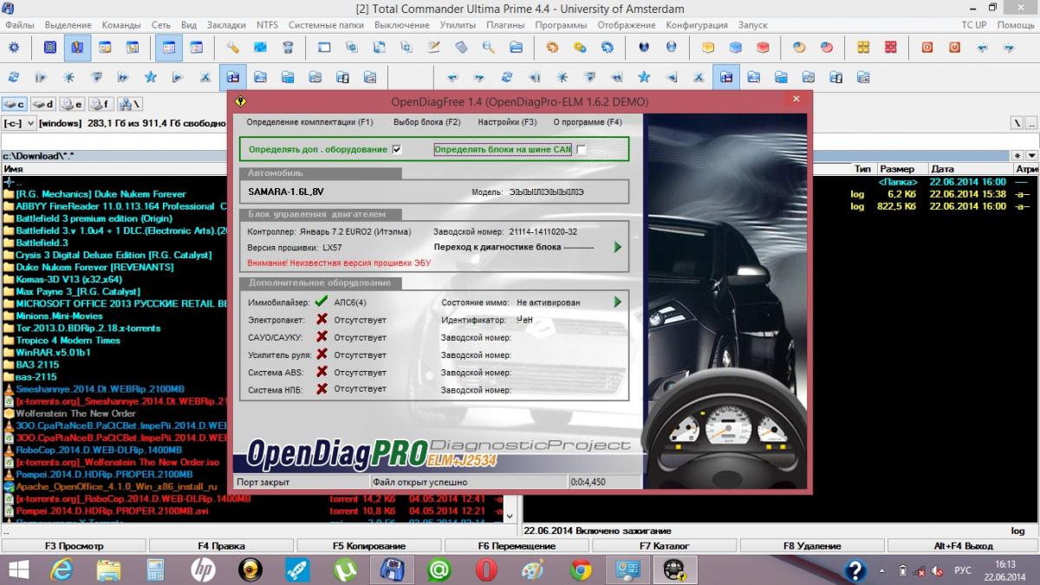Sort left panel by Имя column header

(113, 169)
